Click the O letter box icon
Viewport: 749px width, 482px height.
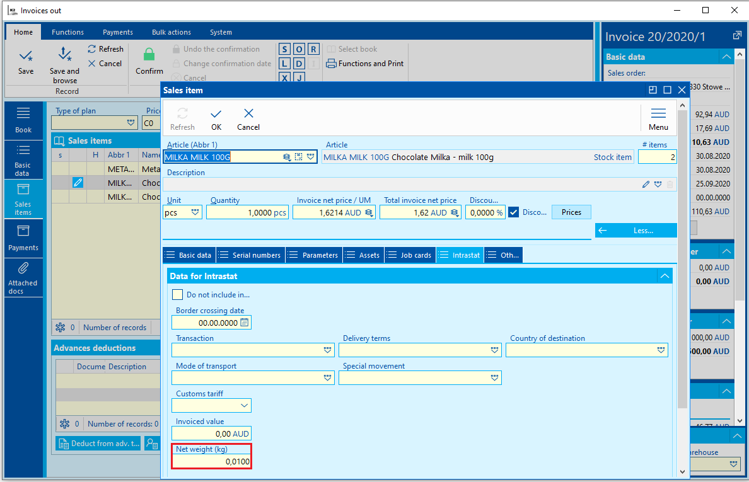[299, 49]
